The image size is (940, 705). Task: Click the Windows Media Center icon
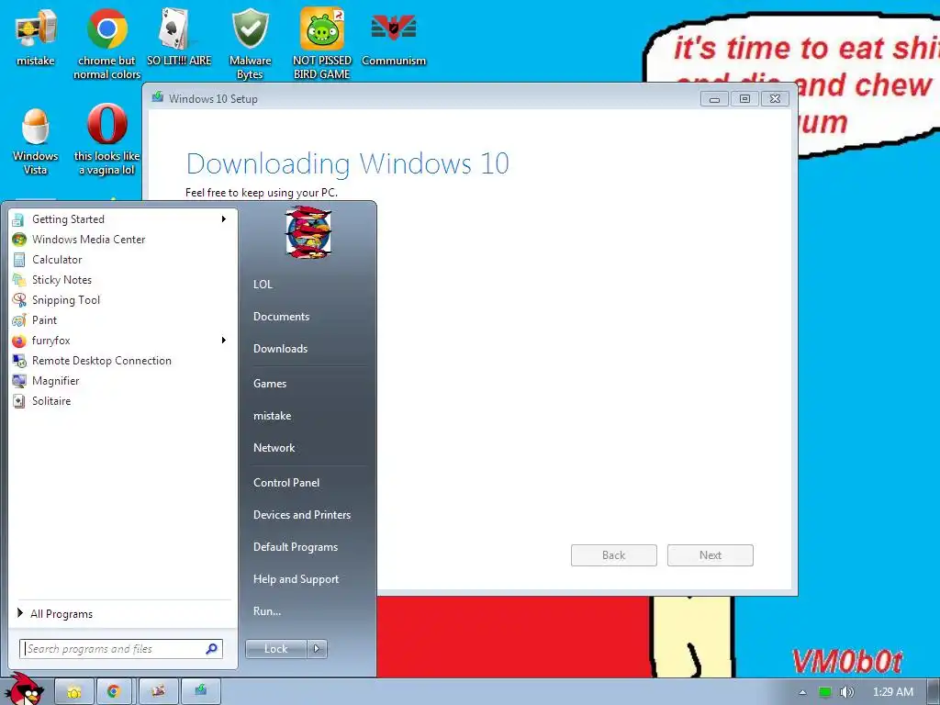[x=18, y=240]
